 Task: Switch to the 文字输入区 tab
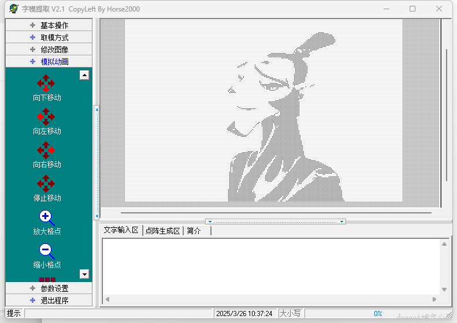[121, 230]
